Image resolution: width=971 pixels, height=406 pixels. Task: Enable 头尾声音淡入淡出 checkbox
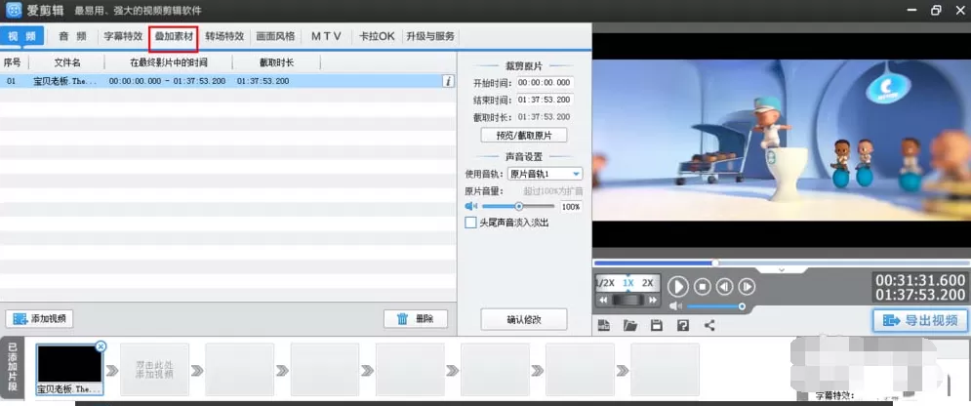(470, 223)
